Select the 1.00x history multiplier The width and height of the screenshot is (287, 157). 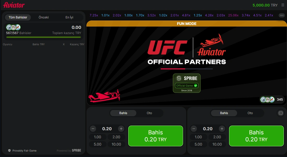coord(128,15)
